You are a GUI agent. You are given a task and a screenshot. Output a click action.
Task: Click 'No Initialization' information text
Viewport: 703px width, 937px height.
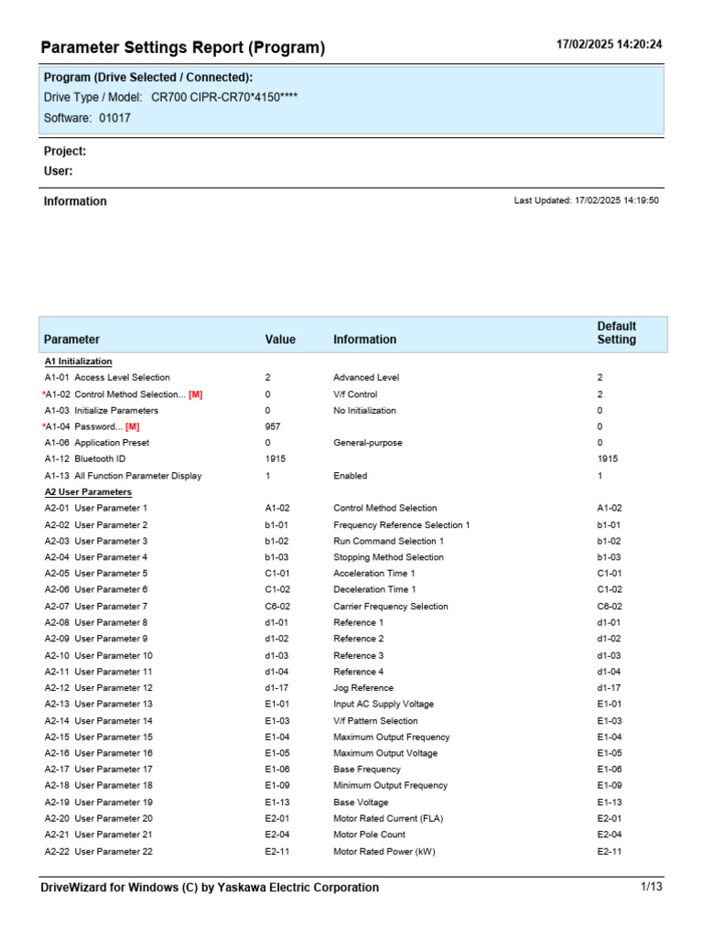coord(364,411)
